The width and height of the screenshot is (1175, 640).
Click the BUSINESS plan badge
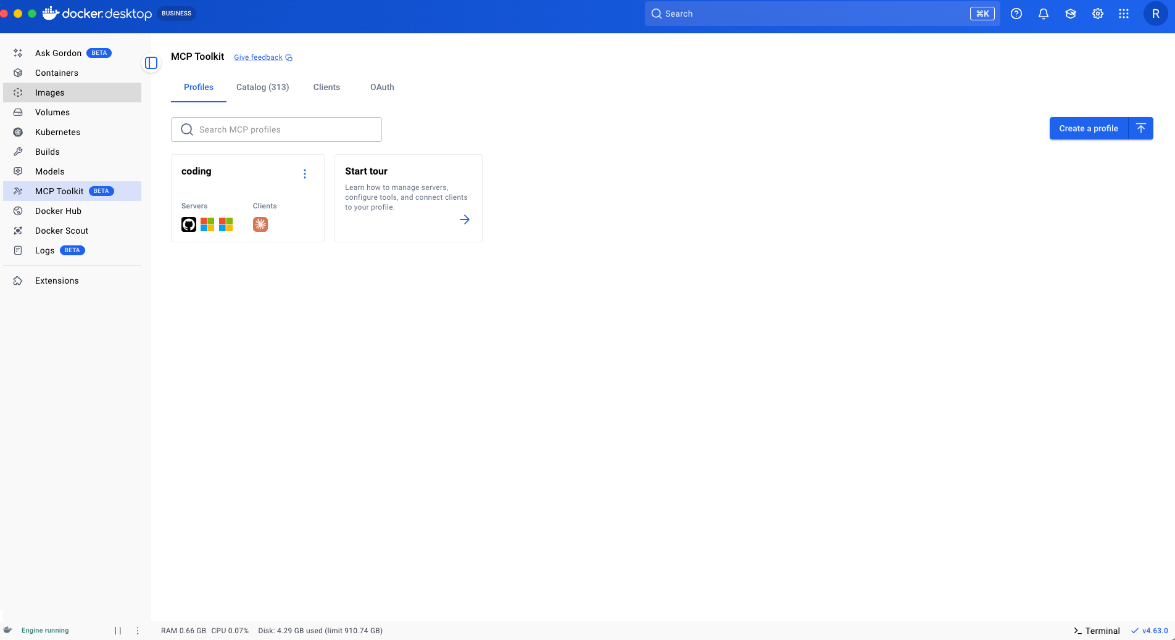176,14
